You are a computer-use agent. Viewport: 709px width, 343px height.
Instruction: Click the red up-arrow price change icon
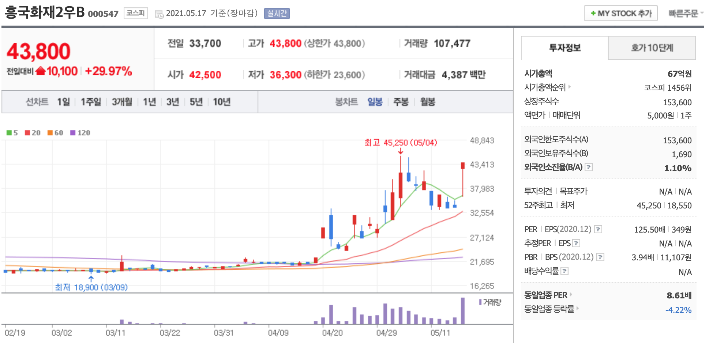pyautogui.click(x=41, y=71)
